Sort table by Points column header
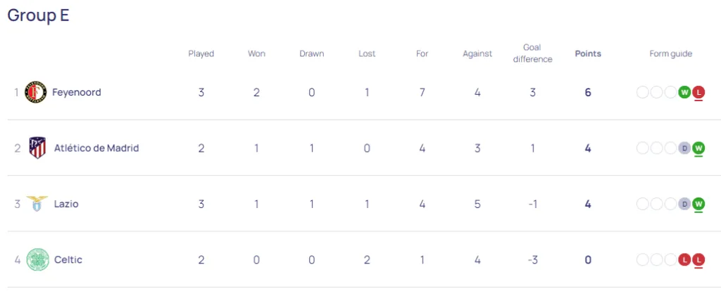The width and height of the screenshot is (721, 291). coord(588,53)
